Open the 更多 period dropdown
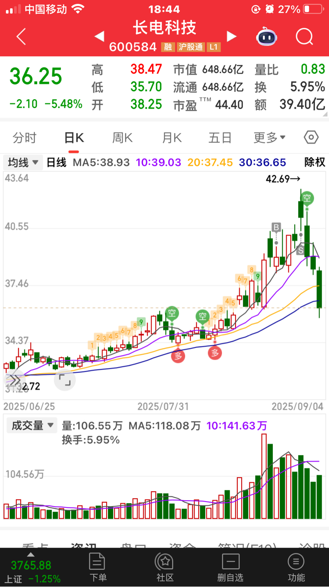This screenshot has height=587, width=329. (x=269, y=138)
